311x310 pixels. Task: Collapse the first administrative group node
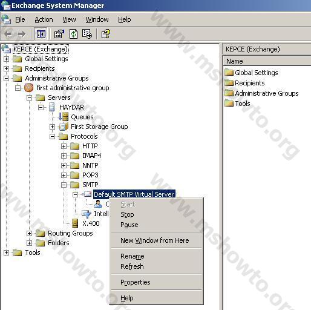(18, 88)
